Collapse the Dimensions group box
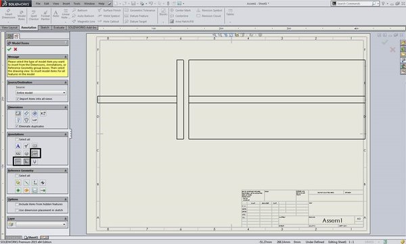The height and width of the screenshot is (244, 406). pos(66,107)
